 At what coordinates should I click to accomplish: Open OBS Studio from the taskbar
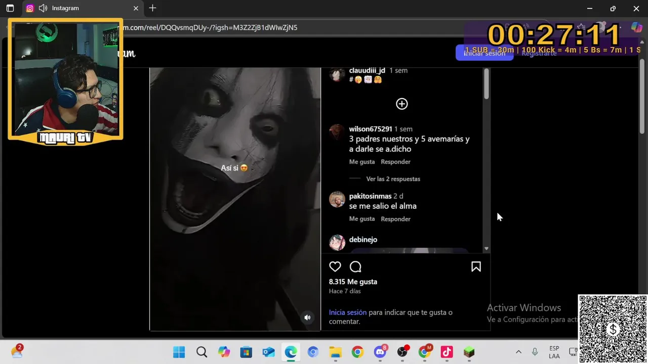pos(402,352)
